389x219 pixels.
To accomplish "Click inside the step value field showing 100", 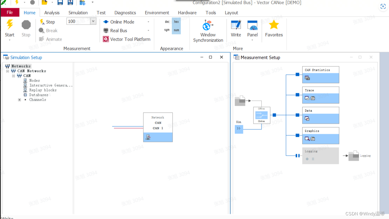I will (79, 21).
